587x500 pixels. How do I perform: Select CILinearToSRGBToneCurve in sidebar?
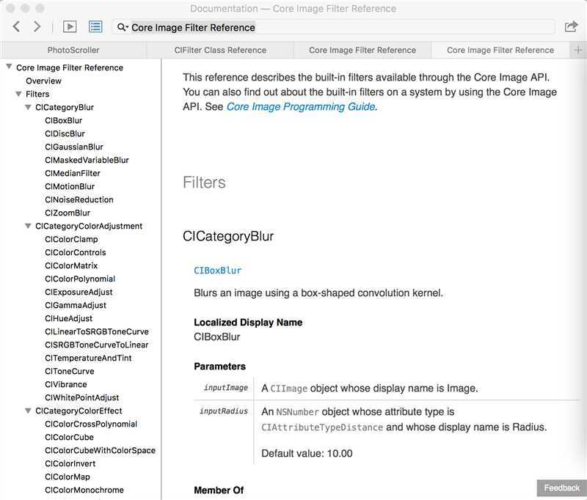pos(97,331)
